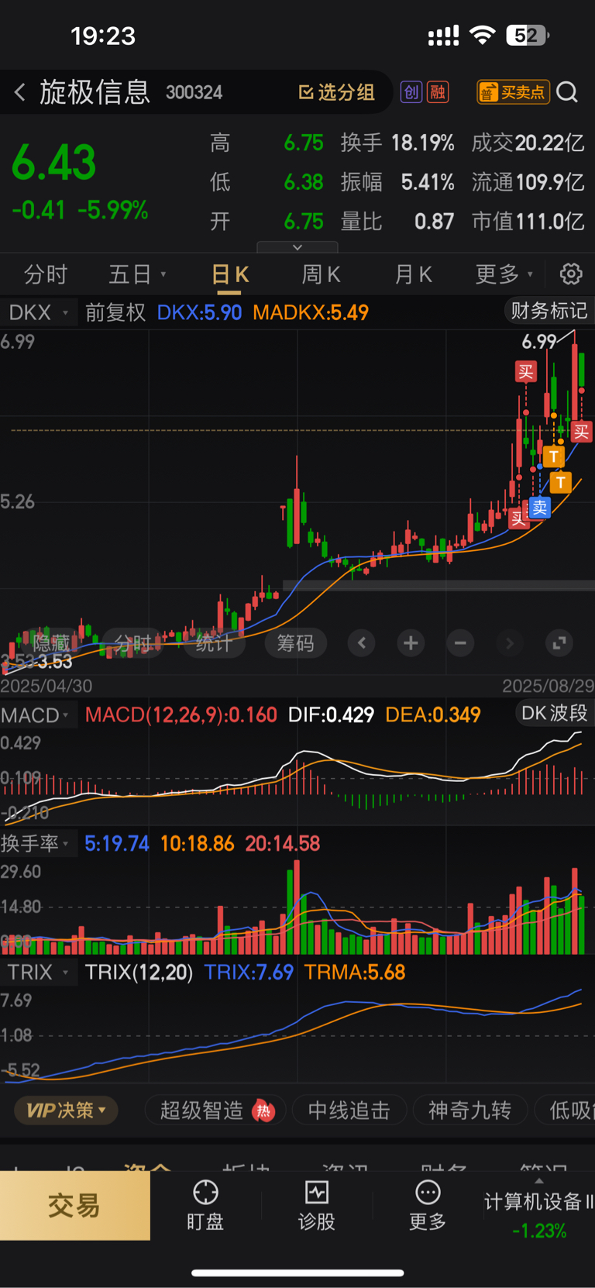
Task: Tap the 融 margin badge
Action: point(438,92)
